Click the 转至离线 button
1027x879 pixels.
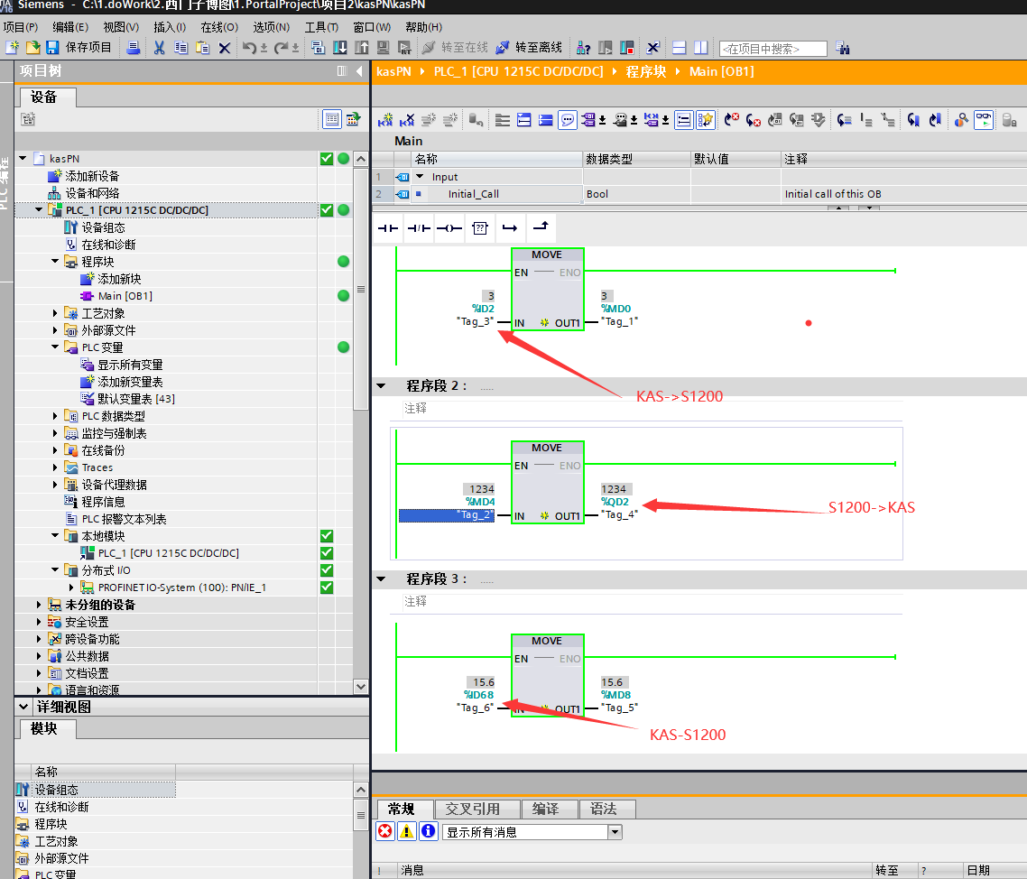pyautogui.click(x=529, y=48)
